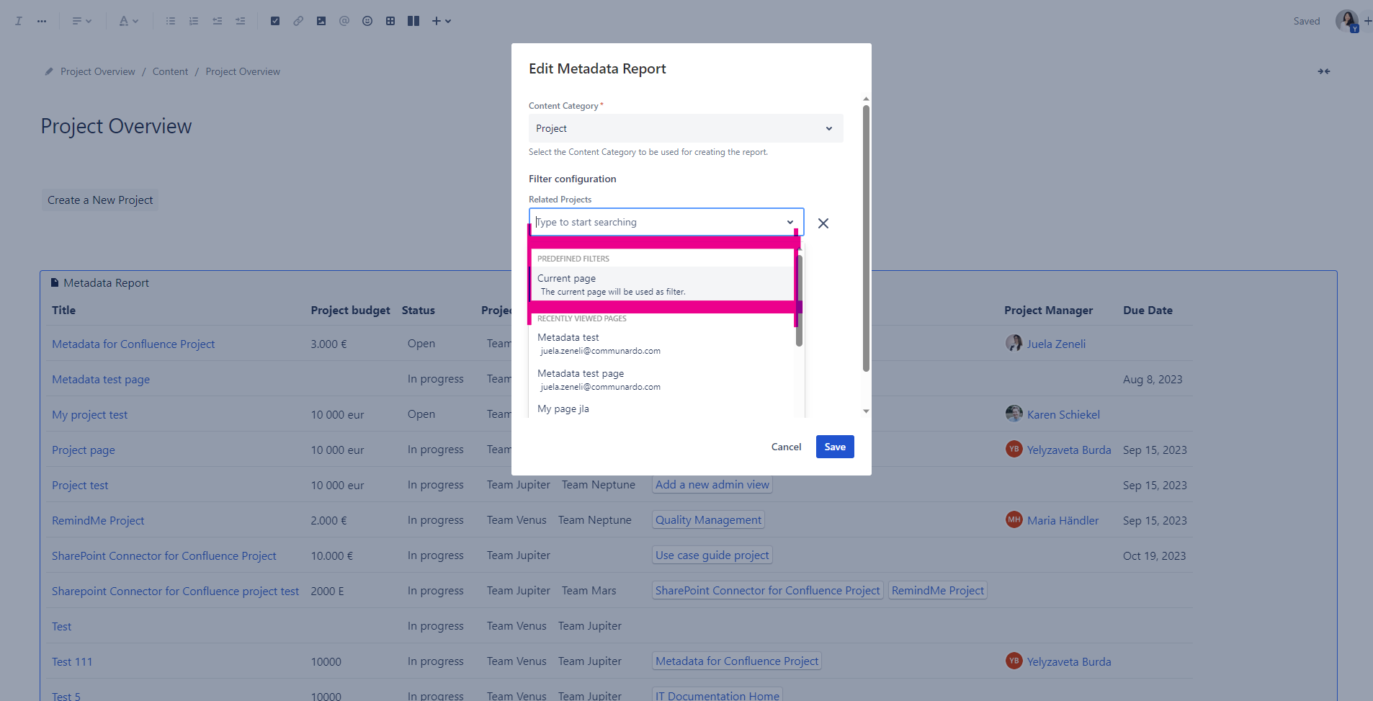Image resolution: width=1373 pixels, height=701 pixels.
Task: Collapse the editor to narrow width
Action: (x=1323, y=71)
